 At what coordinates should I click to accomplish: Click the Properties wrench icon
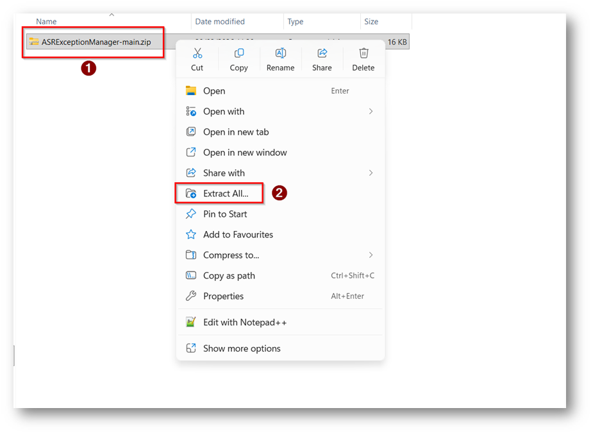point(191,296)
